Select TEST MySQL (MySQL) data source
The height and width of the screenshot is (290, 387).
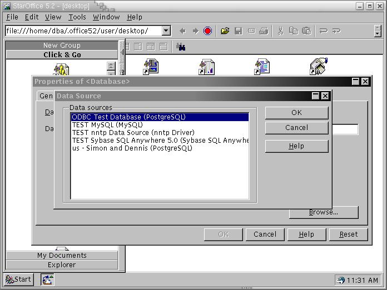[160, 125]
